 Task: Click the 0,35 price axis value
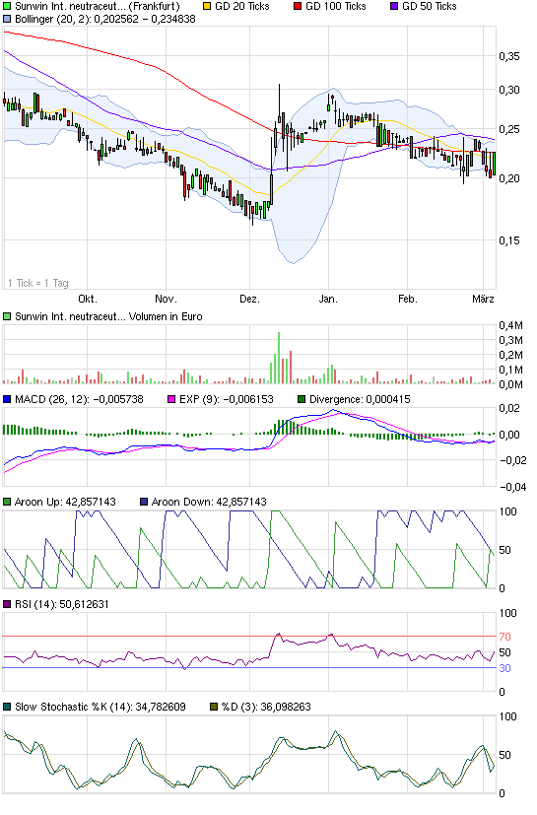(x=509, y=56)
